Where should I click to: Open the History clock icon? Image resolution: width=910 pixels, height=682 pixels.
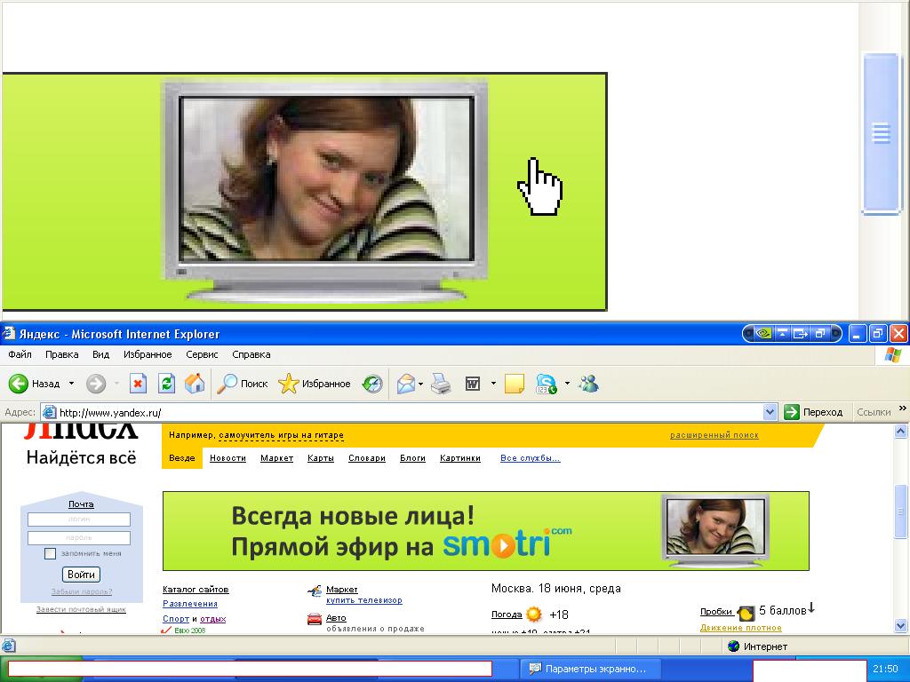coord(372,384)
